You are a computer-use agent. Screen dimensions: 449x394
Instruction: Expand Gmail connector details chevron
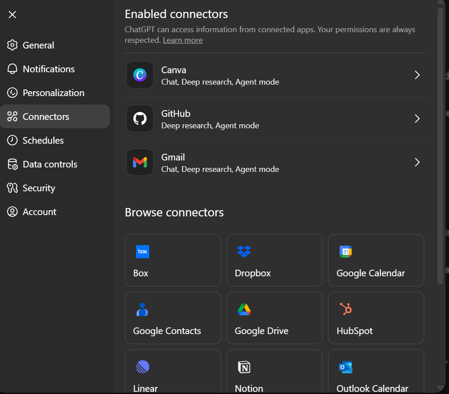pos(417,162)
